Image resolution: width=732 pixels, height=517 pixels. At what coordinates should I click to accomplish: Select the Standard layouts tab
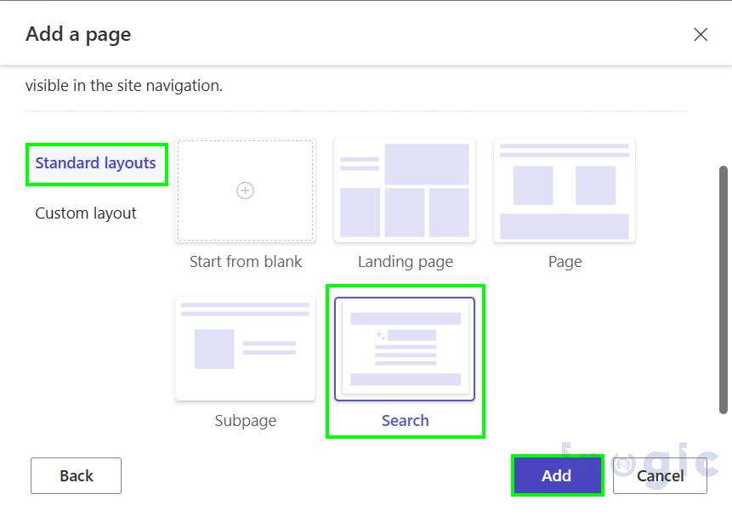click(96, 163)
